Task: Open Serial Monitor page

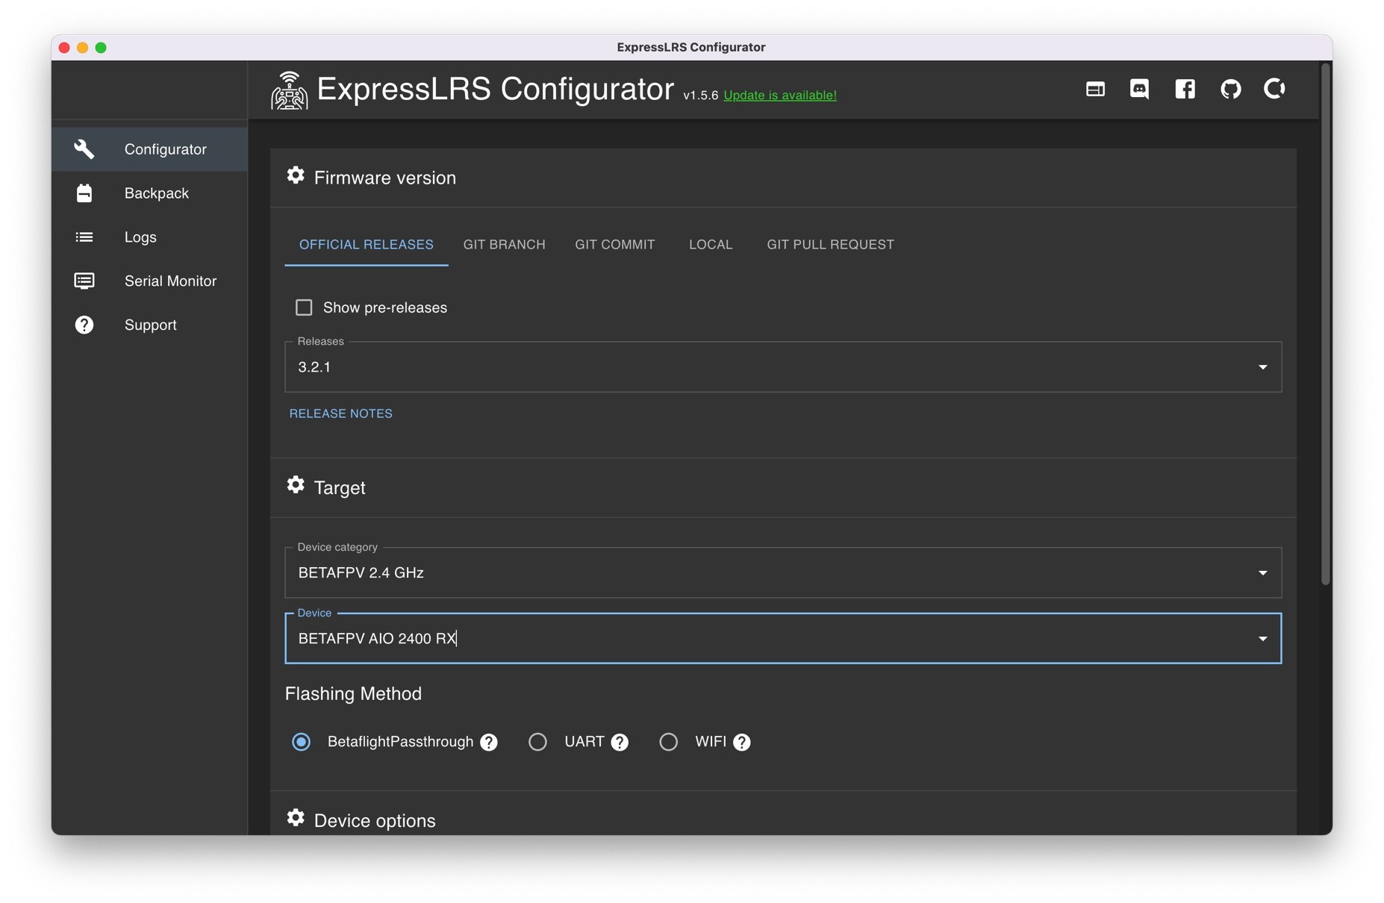Action: (x=149, y=281)
